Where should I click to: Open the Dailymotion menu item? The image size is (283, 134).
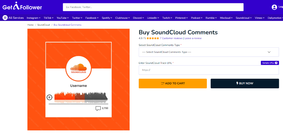pyautogui.click(x=275, y=18)
